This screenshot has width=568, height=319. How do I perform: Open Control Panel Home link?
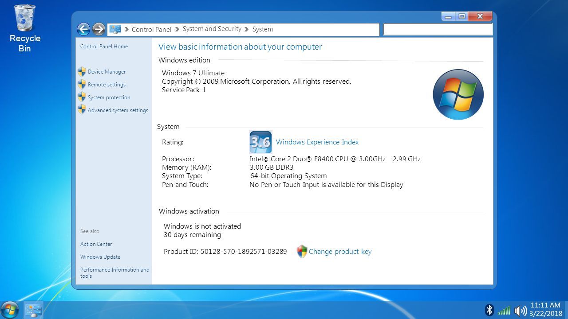(x=104, y=47)
